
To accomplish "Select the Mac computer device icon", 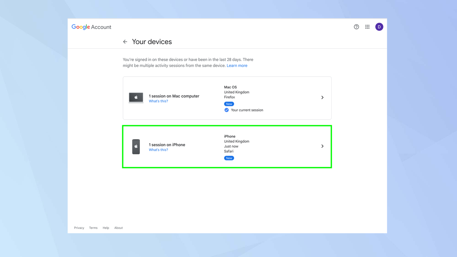I will pos(136,97).
